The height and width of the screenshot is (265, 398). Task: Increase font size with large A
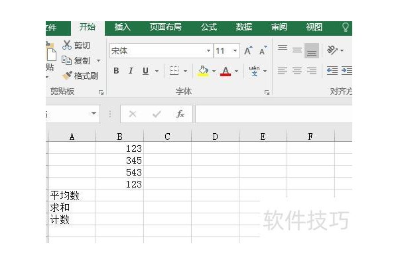[x=248, y=51]
